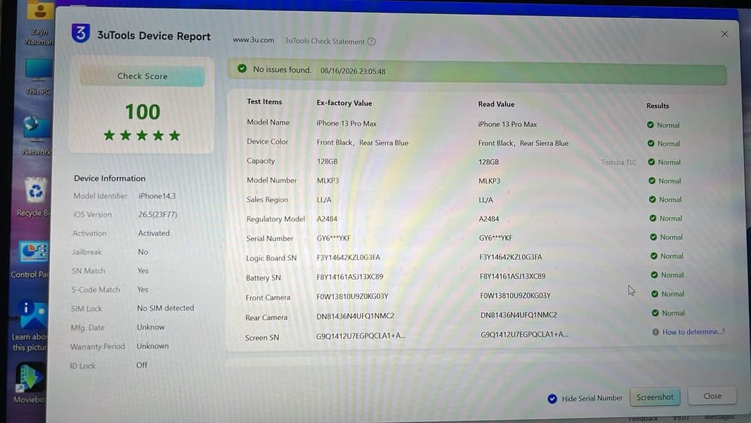Open the How to determine link
The width and height of the screenshot is (751, 423).
tap(693, 331)
